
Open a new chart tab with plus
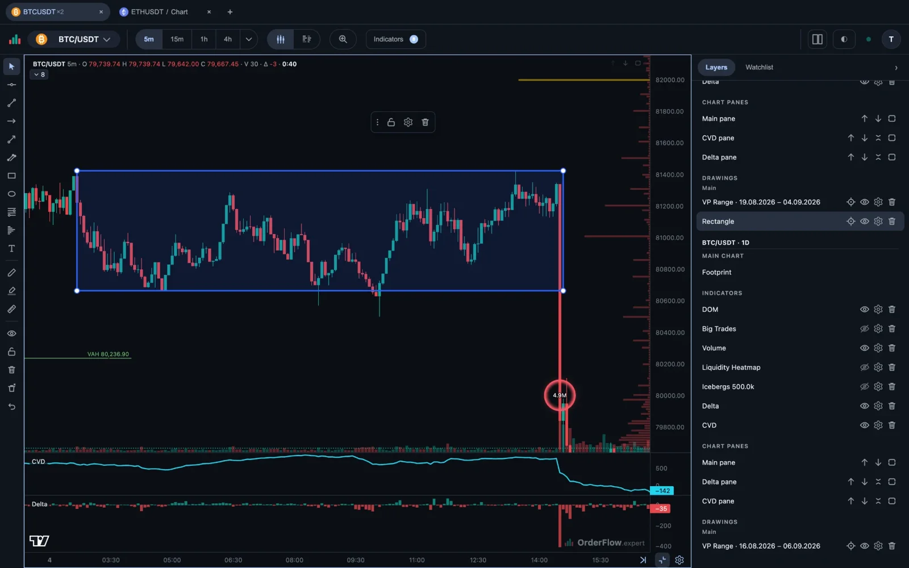(230, 12)
